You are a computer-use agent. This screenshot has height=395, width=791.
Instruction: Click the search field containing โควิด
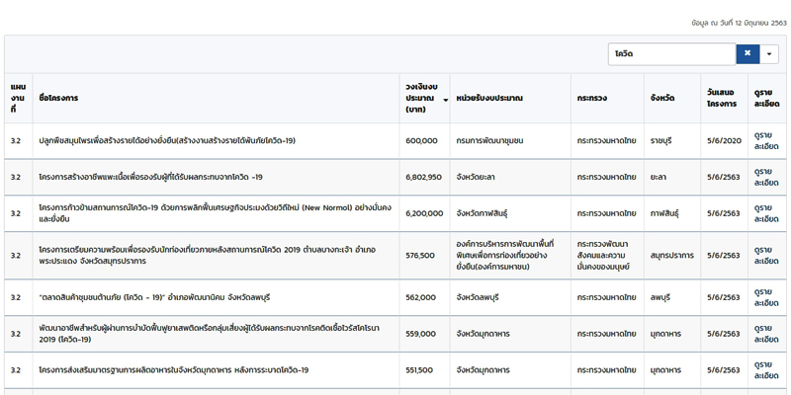tap(671, 53)
